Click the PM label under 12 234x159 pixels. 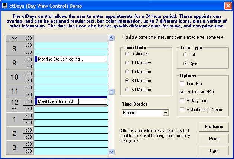15,109
